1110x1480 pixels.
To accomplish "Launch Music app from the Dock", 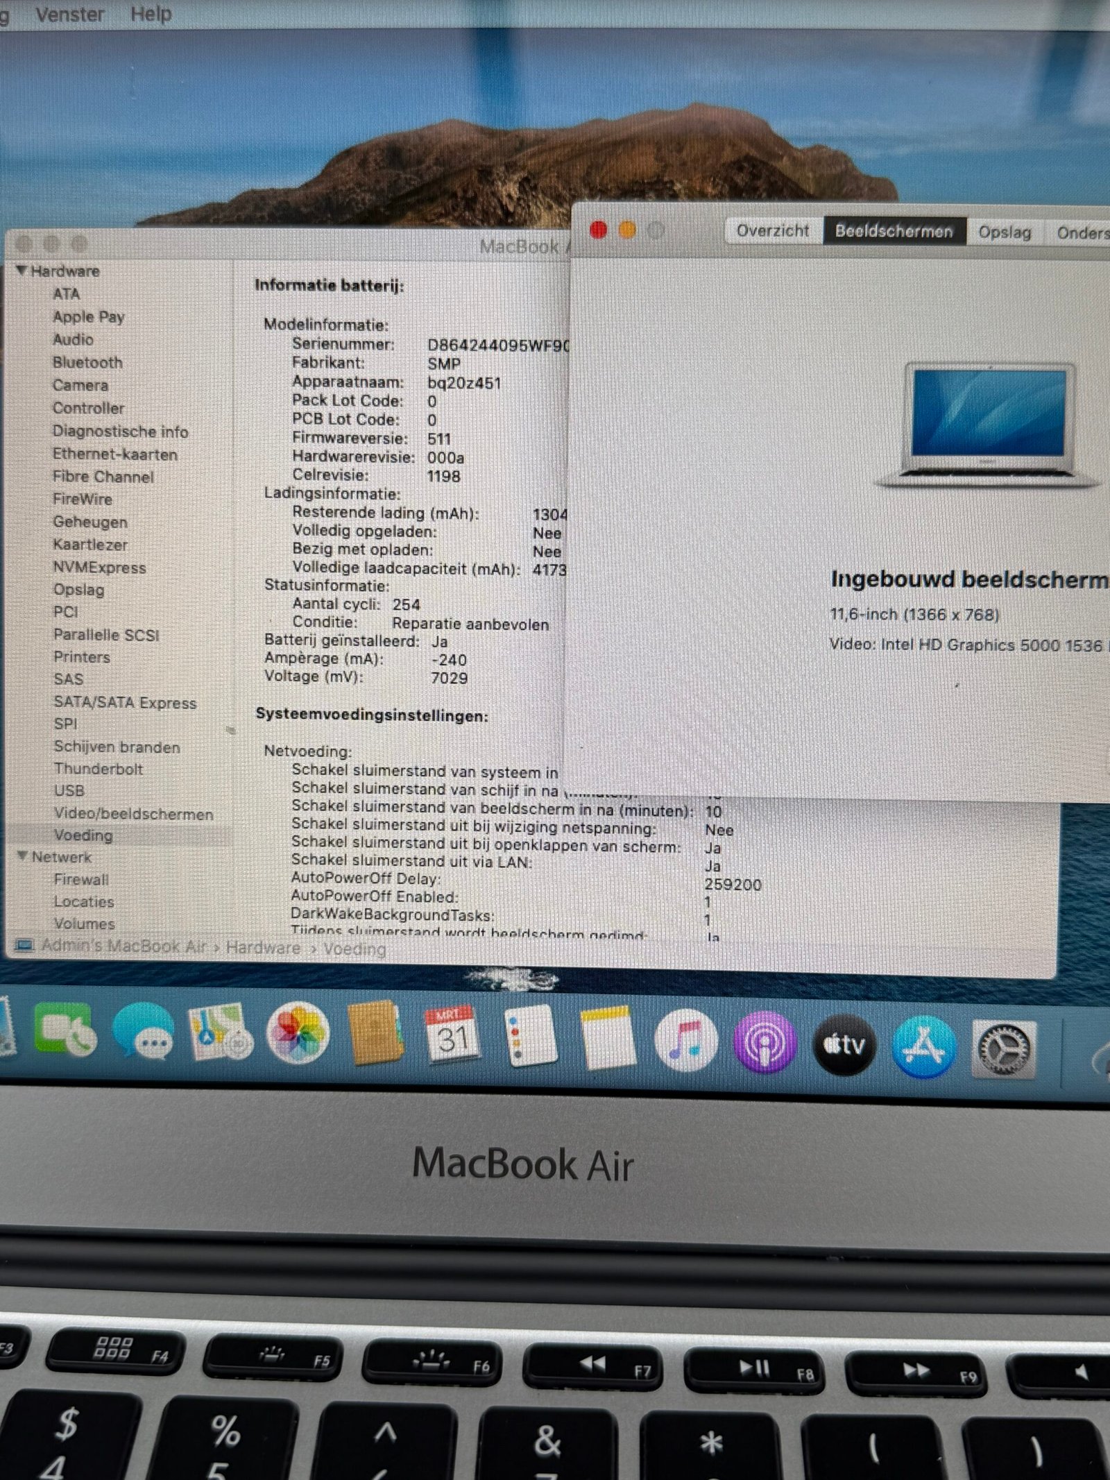I will [x=686, y=1040].
